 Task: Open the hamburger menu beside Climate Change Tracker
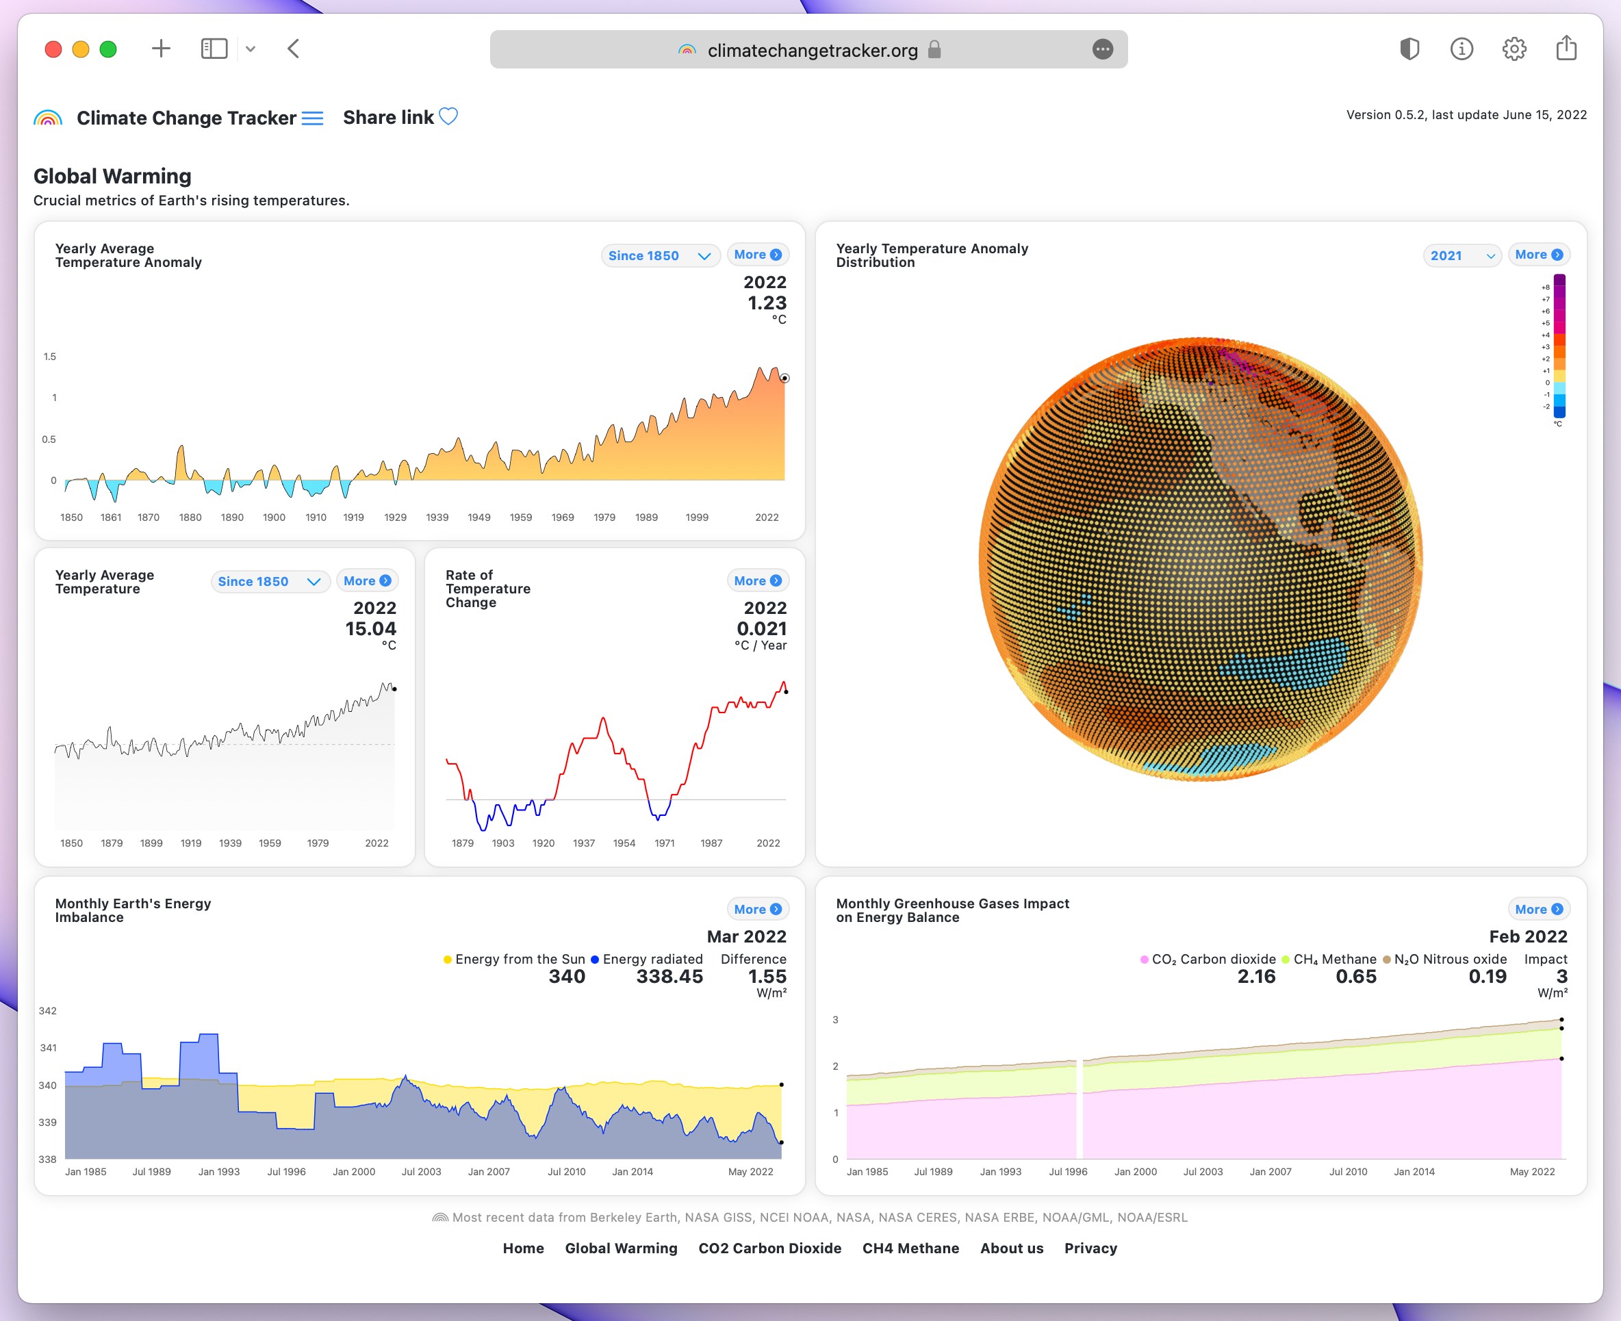[312, 118]
